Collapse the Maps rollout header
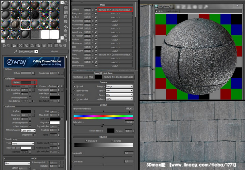The height and width of the screenshot is (170, 245). (103, 5)
